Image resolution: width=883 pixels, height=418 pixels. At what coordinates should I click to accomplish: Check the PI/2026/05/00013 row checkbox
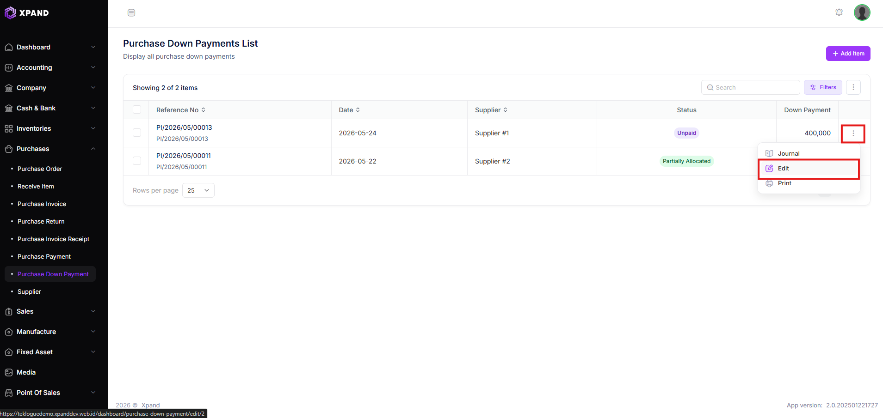(x=137, y=133)
